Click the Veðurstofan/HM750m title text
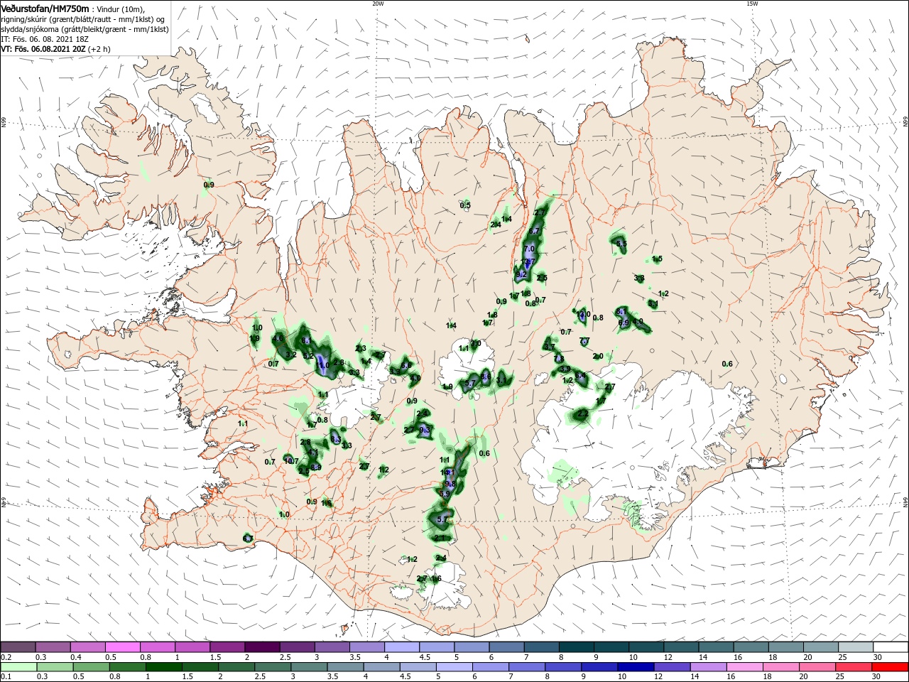Viewport: 909px width, 682px height. point(45,9)
